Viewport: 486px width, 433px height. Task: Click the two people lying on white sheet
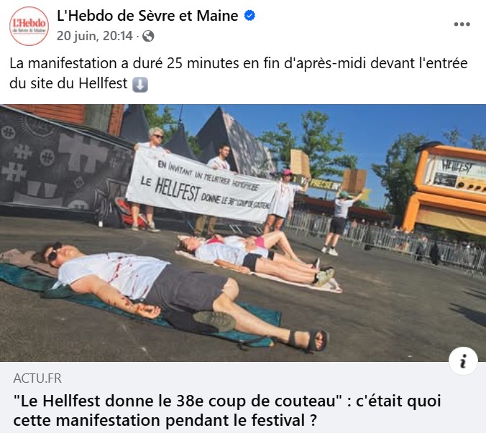[256, 257]
